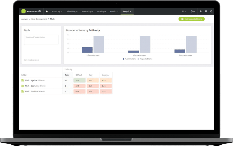Expand the settings gear dropdown
Image resolution: width=233 pixels, height=146 pixels.
click(193, 11)
